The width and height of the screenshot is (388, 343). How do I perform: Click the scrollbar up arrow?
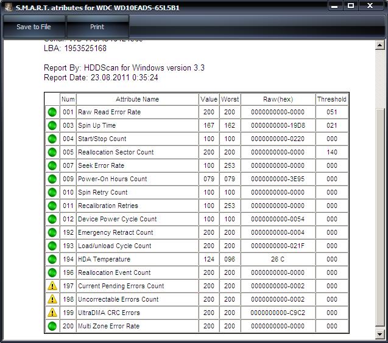[x=380, y=46]
